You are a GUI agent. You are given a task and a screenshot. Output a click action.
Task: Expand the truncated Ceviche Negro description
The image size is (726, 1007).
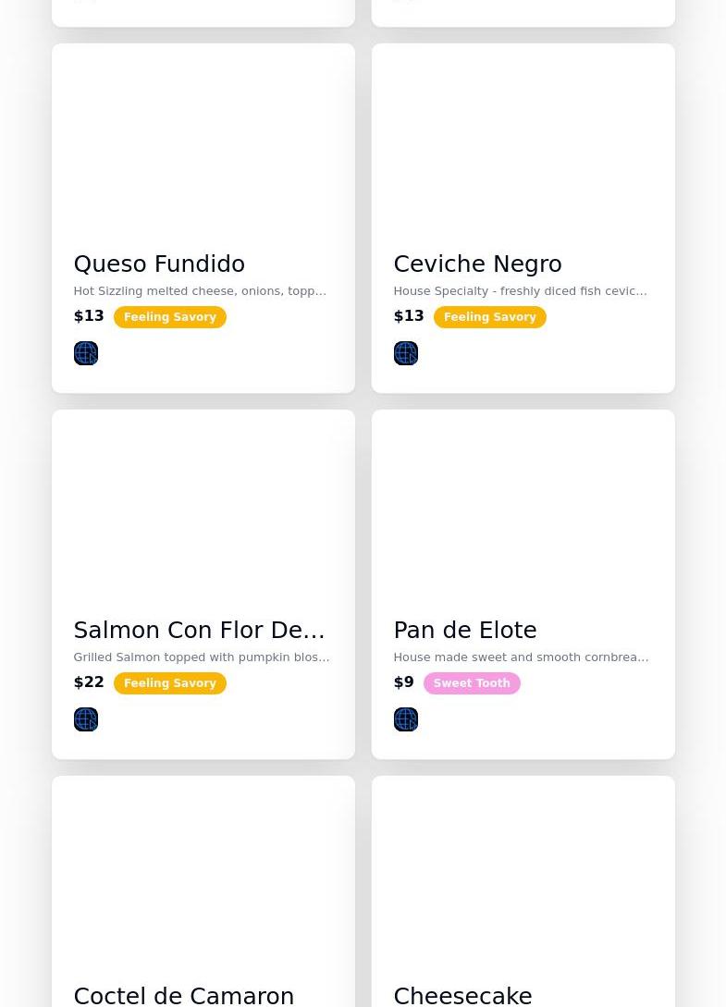click(520, 291)
